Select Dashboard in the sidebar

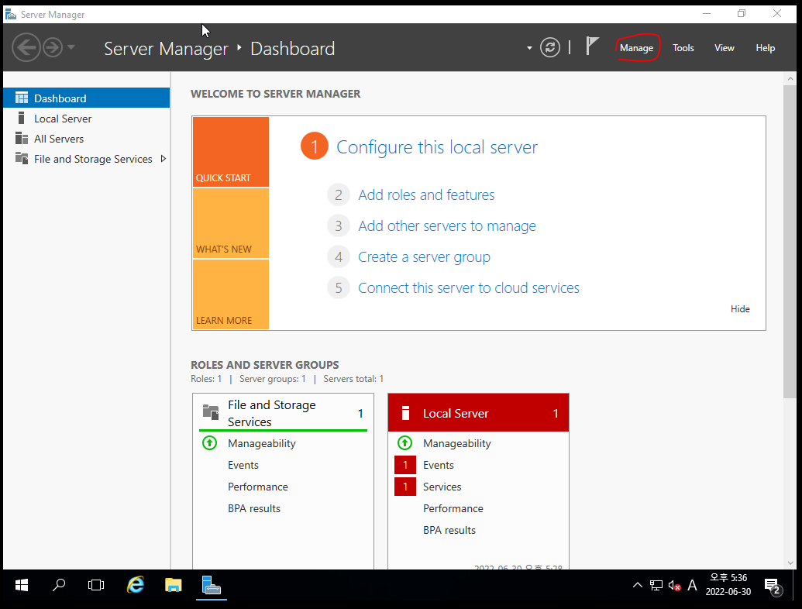click(87, 98)
